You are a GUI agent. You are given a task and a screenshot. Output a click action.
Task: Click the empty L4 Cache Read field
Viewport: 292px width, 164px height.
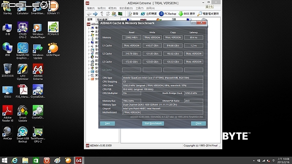(x=131, y=70)
